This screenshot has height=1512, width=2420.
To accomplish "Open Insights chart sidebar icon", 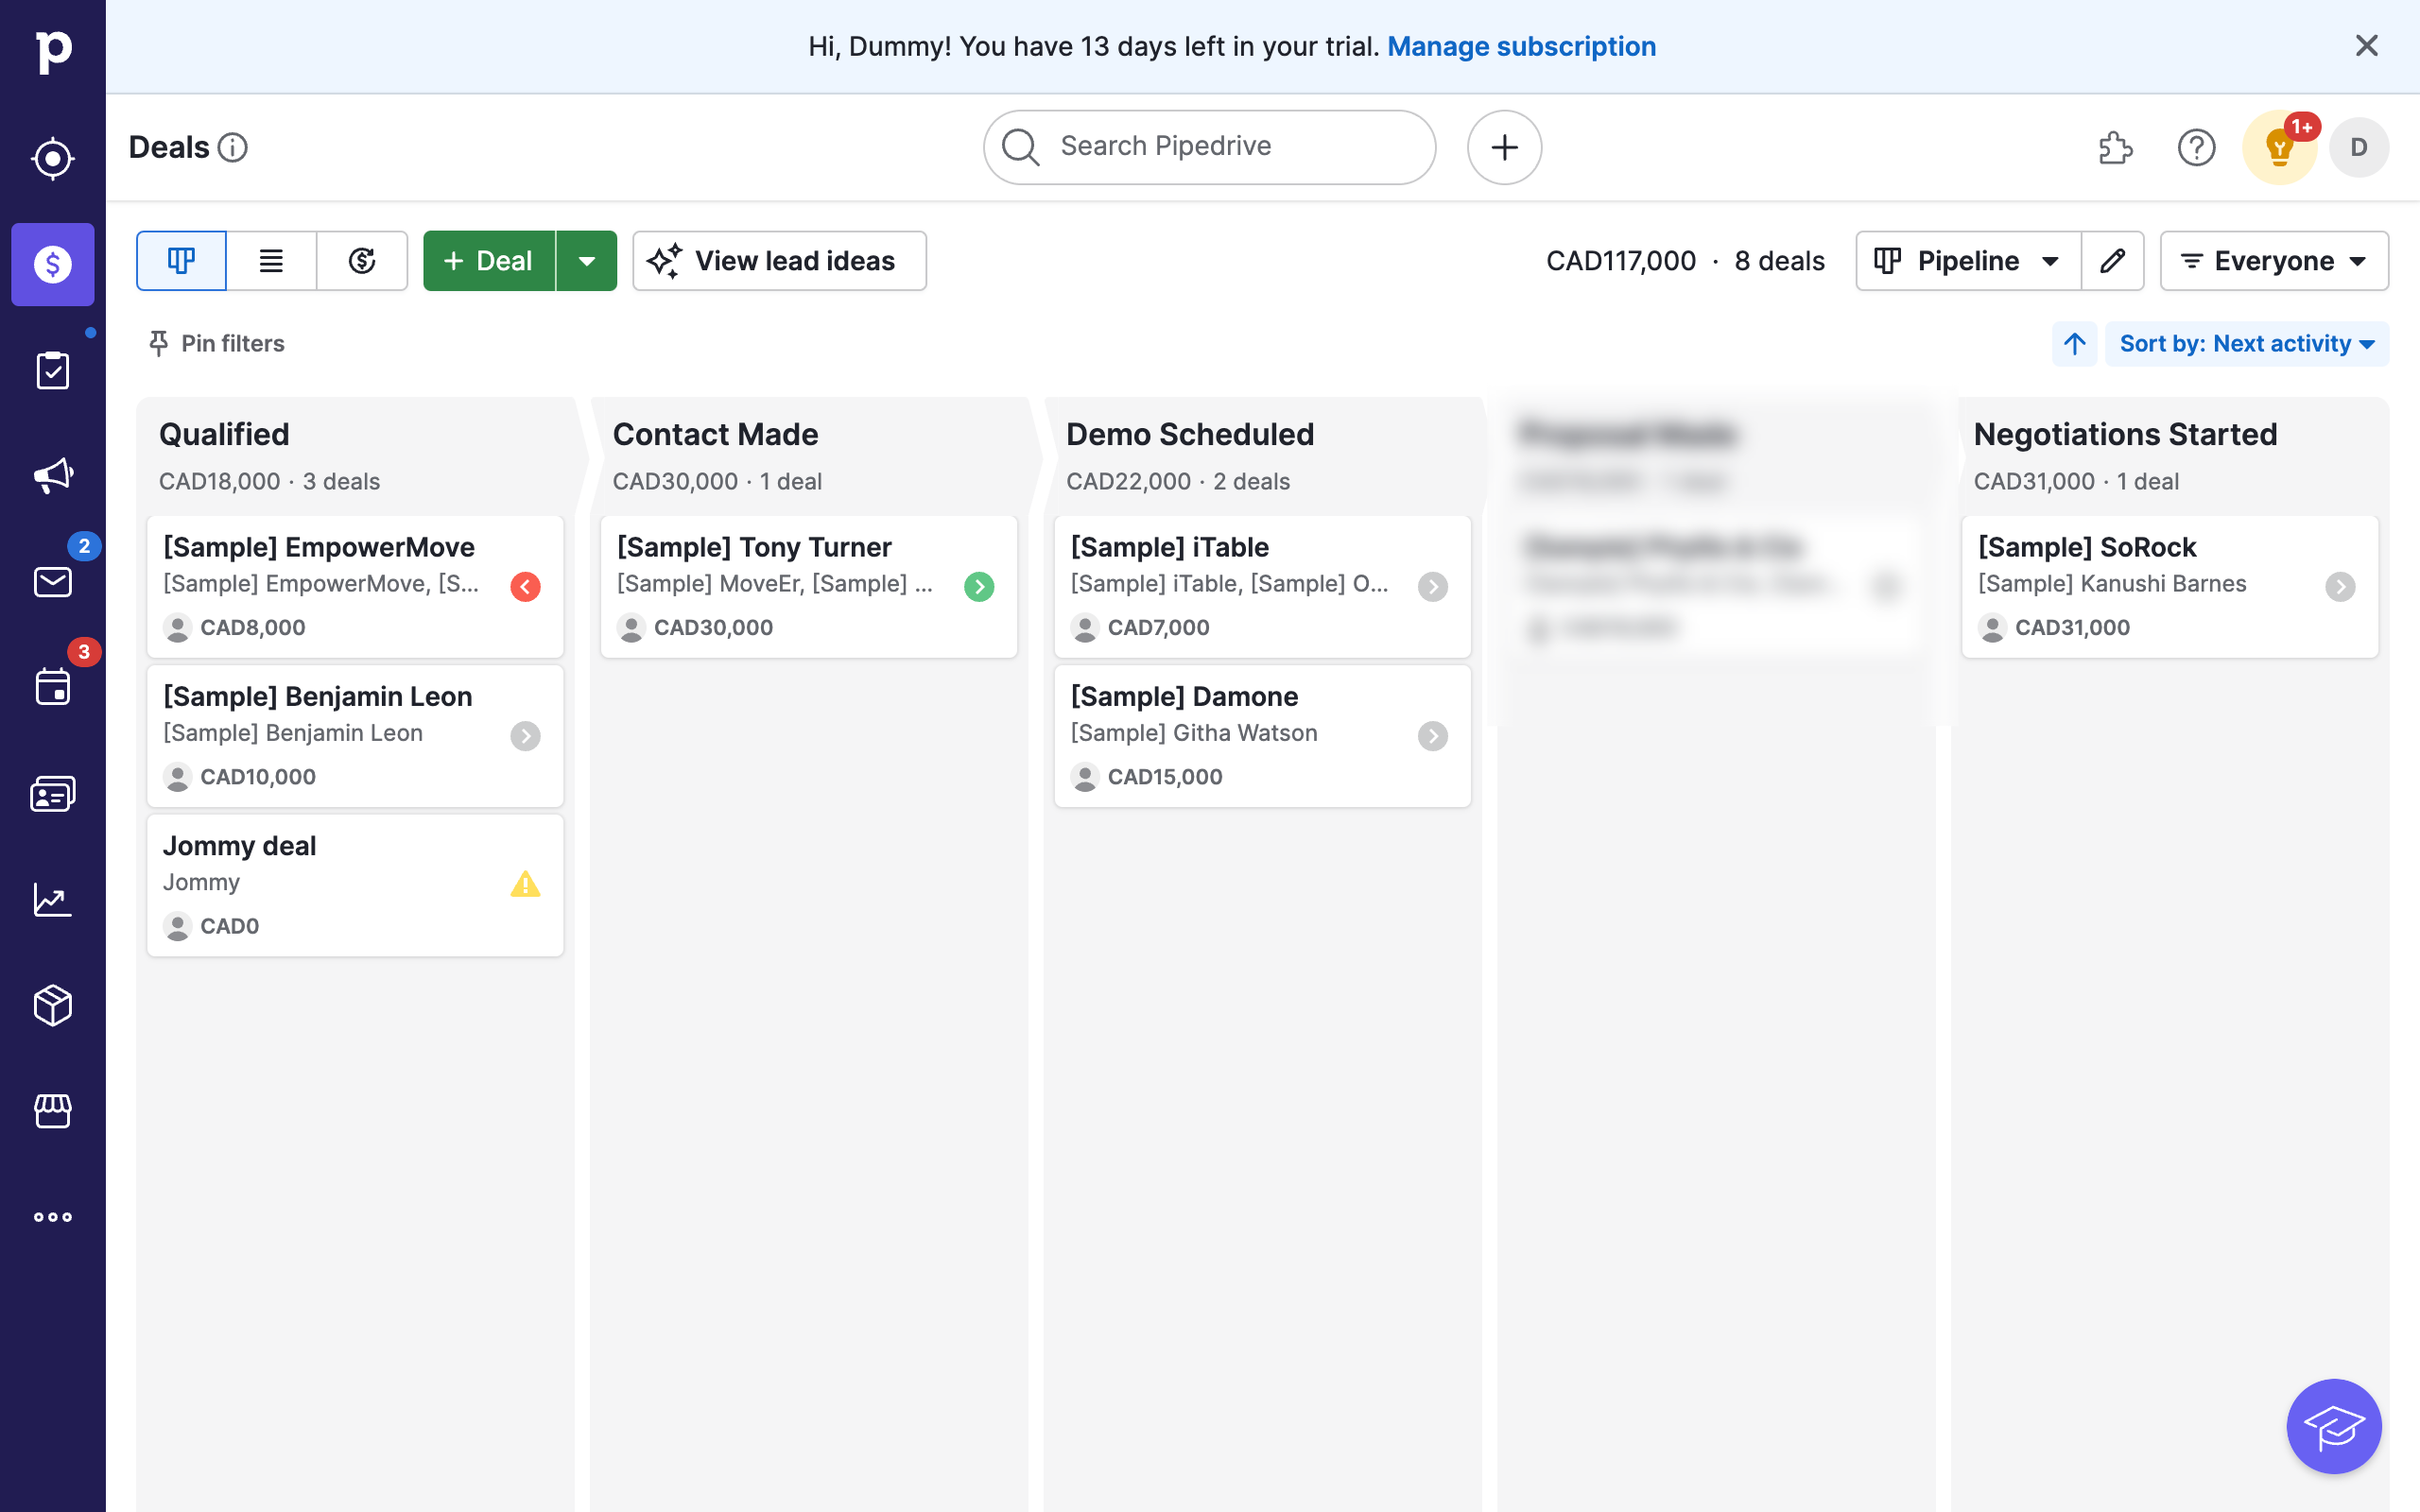I will point(52,899).
